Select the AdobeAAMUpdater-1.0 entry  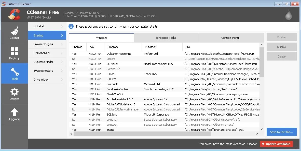point(164,104)
